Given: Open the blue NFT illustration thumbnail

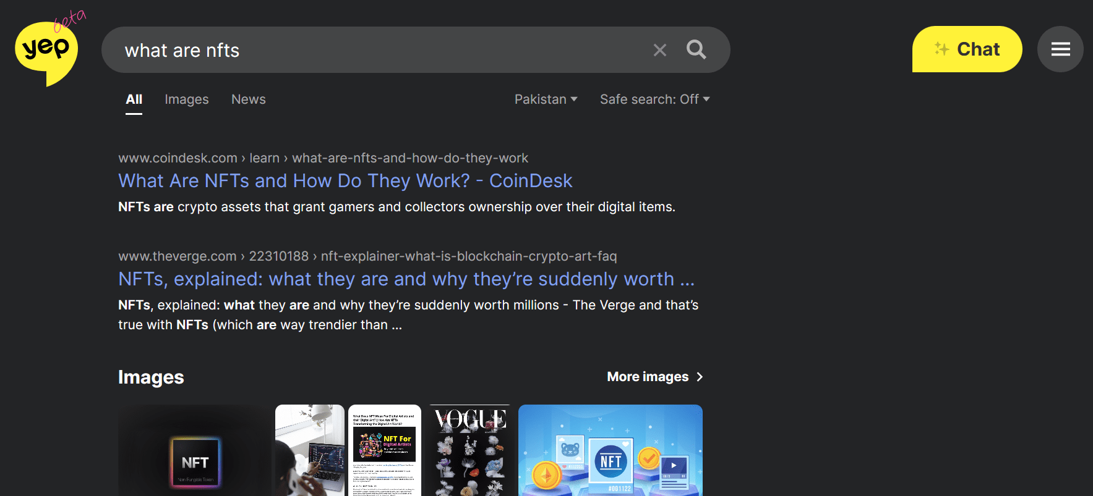Looking at the screenshot, I should pos(610,451).
